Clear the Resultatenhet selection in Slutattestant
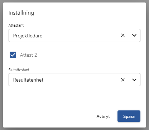 (x=123, y=80)
